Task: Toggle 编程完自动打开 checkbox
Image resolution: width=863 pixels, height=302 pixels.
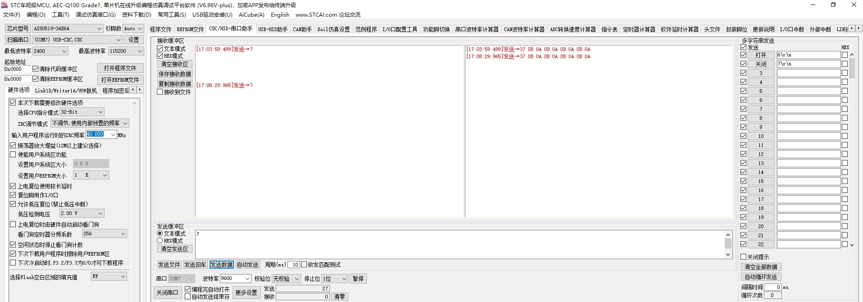Action: [188, 289]
